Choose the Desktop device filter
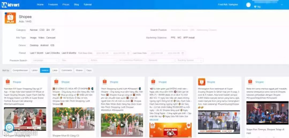Screen dimensions: 289x138 coord(34,45)
